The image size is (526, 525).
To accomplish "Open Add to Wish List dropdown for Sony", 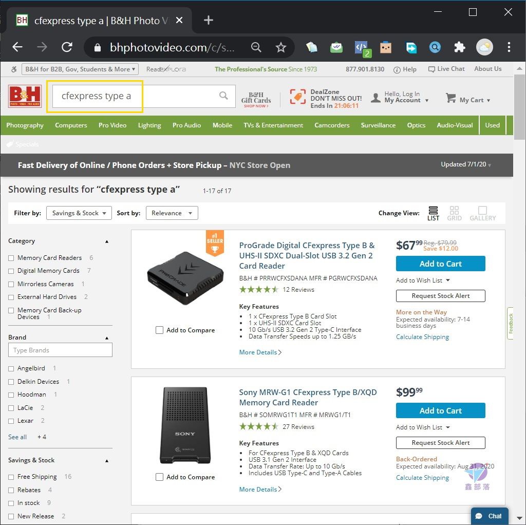I will 423,427.
